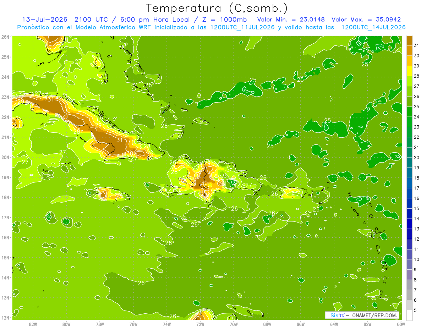Image resolution: width=426 pixels, height=329 pixels.
Task: Click the "72W" longitude axis label
Action: pyautogui.click(x=200, y=324)
